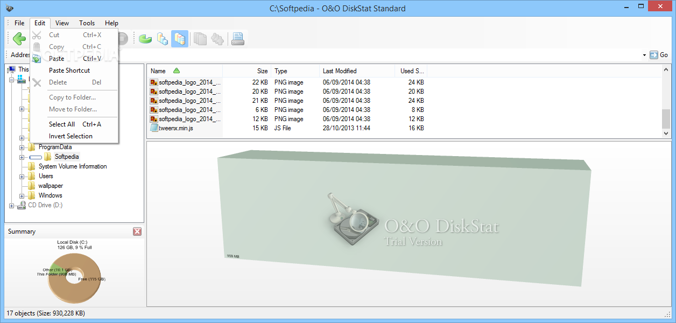The width and height of the screenshot is (676, 323).
Task: Click the green sort arrow on Name column
Action: point(177,71)
